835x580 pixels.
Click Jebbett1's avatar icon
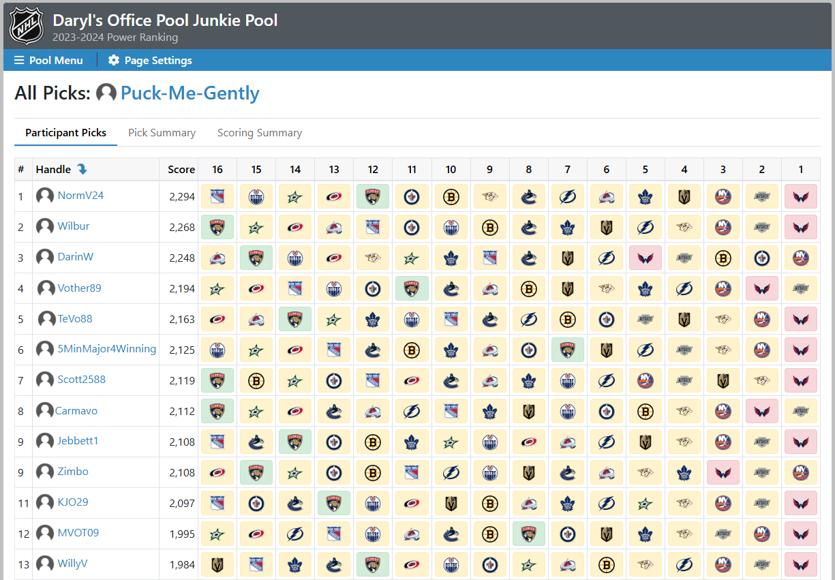click(45, 442)
